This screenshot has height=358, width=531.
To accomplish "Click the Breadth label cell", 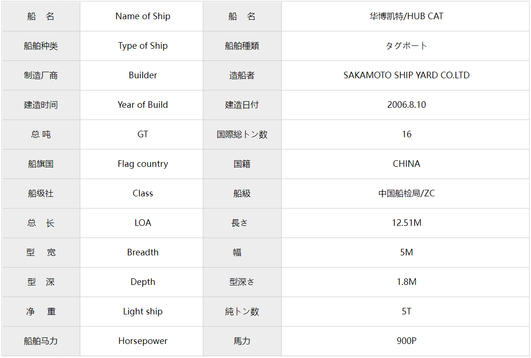I will [x=142, y=253].
